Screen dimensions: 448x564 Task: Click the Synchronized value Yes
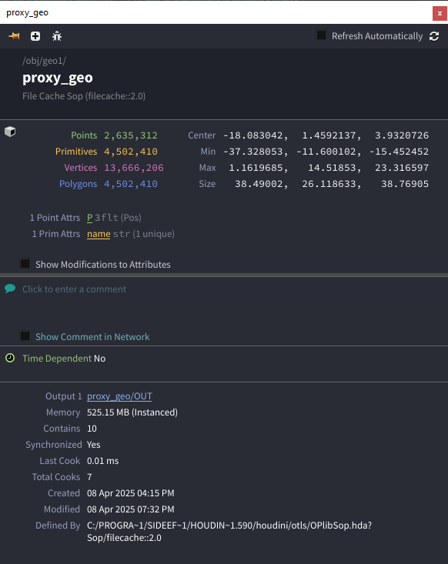pos(94,445)
